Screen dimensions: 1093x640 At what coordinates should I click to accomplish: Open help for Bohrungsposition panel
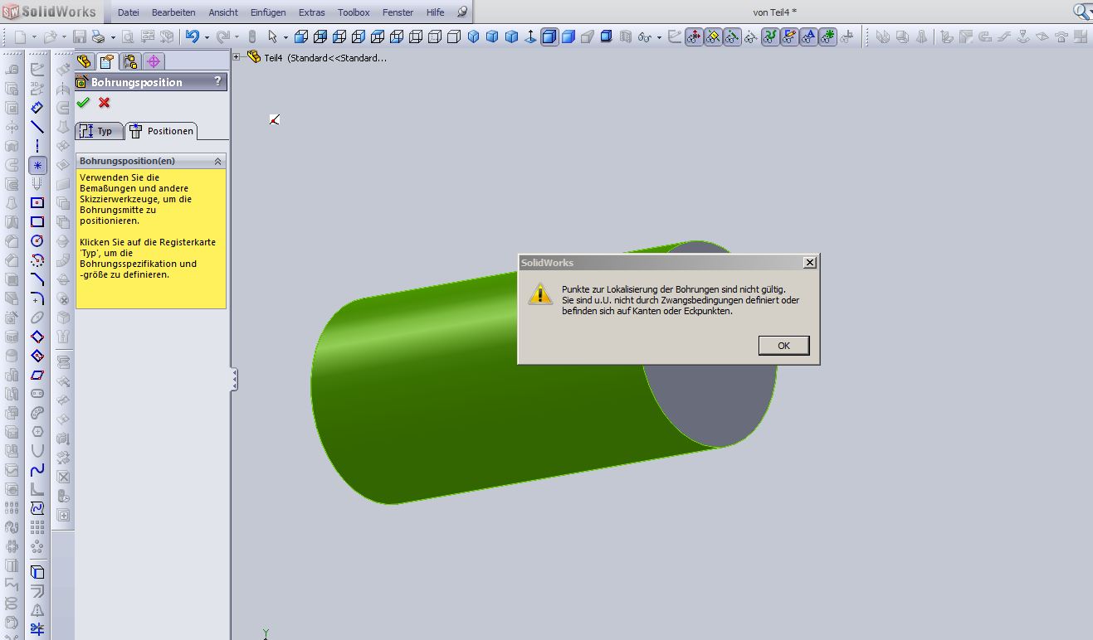217,81
